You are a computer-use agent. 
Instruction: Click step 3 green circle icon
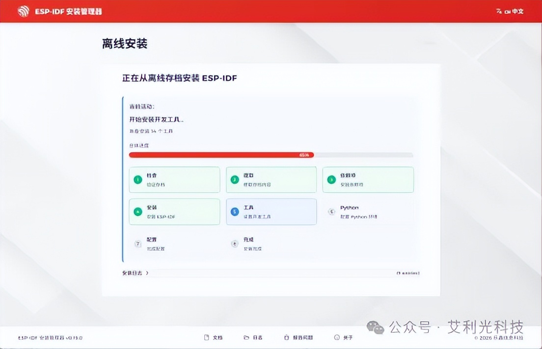pyautogui.click(x=331, y=179)
